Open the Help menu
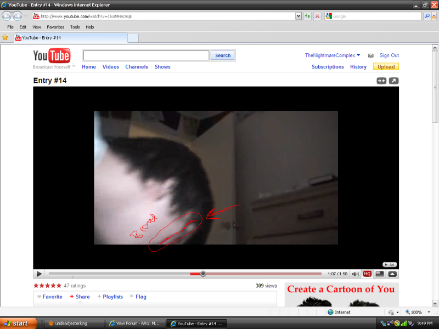Screen dimensions: 439x329 [89, 27]
